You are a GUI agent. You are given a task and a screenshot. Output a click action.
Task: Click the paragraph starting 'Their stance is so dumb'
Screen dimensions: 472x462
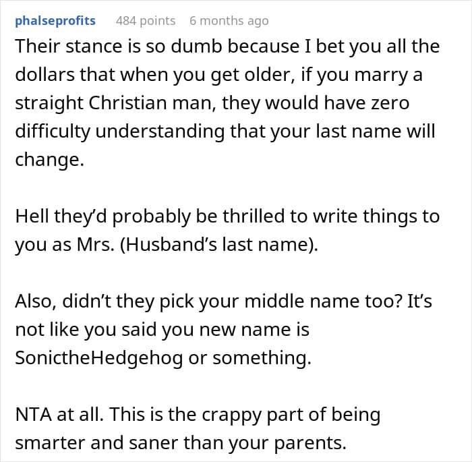point(227,103)
